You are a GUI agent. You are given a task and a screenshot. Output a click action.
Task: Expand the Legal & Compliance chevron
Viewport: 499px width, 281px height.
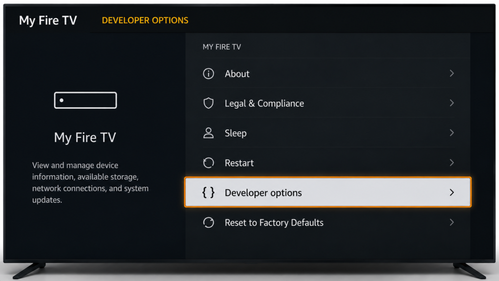pyautogui.click(x=452, y=103)
